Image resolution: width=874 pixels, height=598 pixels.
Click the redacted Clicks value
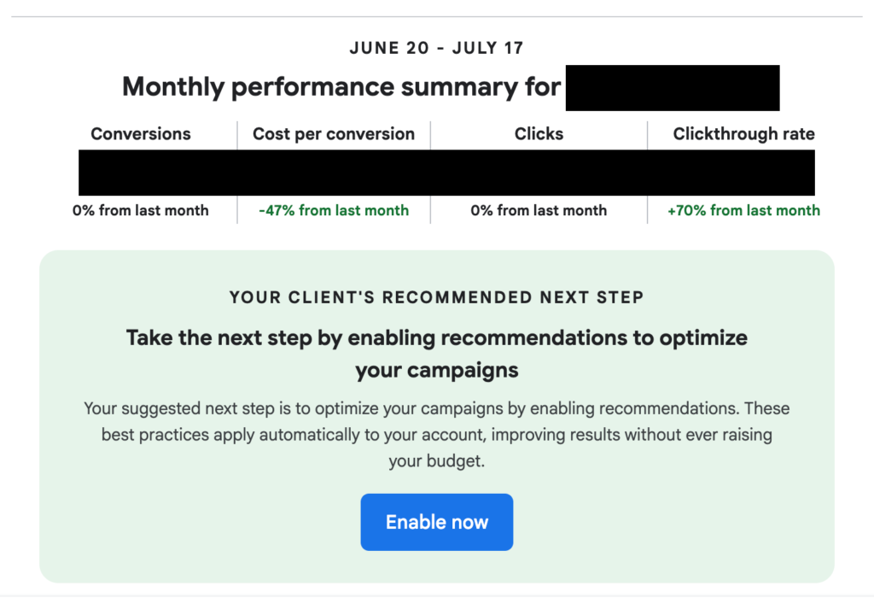[x=539, y=173]
